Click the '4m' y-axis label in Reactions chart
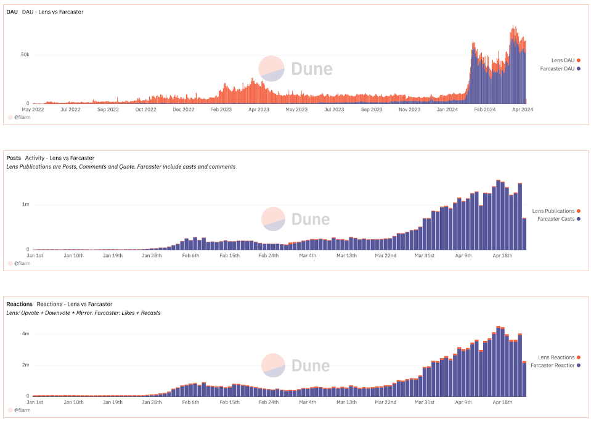This screenshot has height=421, width=591. click(26, 334)
